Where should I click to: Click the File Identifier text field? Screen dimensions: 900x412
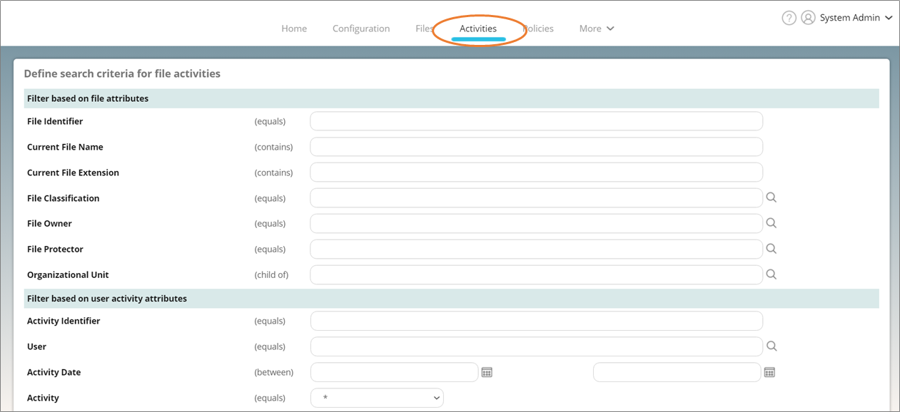[536, 121]
